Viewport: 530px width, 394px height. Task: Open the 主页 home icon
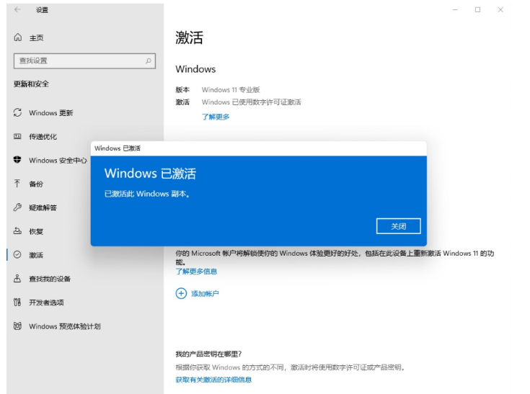click(18, 37)
